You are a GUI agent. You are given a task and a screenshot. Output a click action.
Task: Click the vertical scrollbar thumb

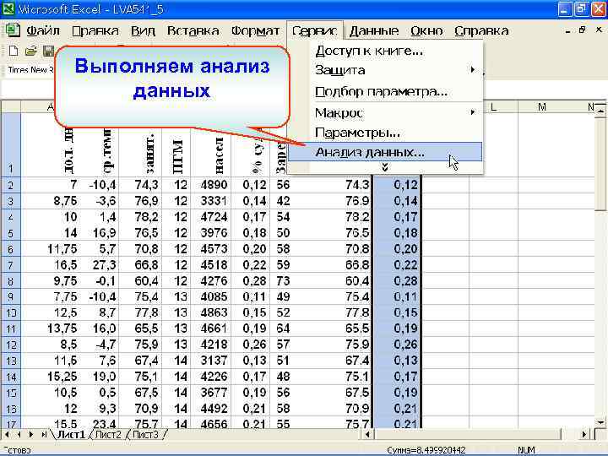coord(600,164)
